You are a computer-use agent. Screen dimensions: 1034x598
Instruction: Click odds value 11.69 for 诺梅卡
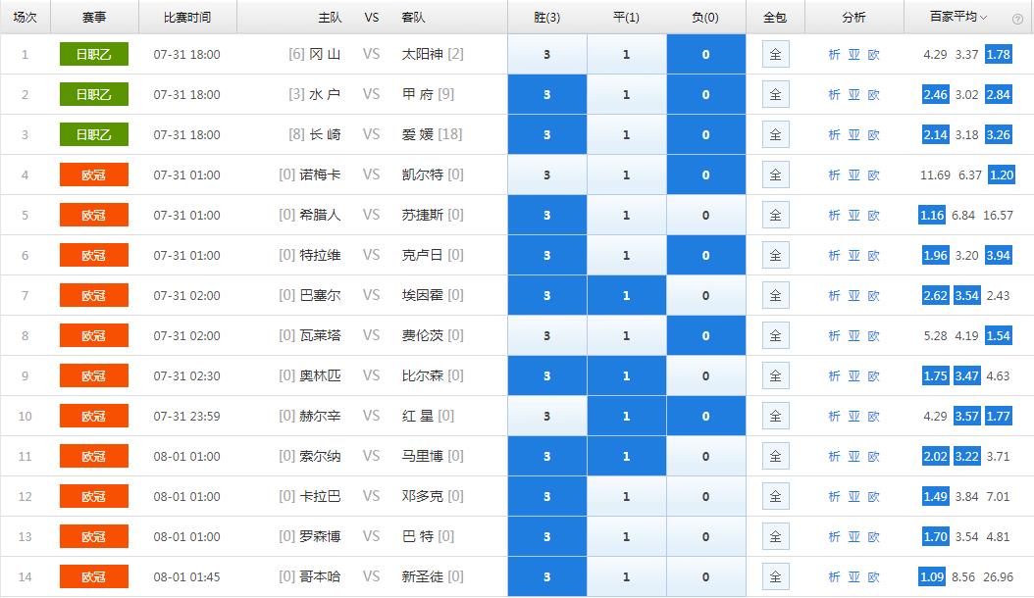[x=935, y=175]
